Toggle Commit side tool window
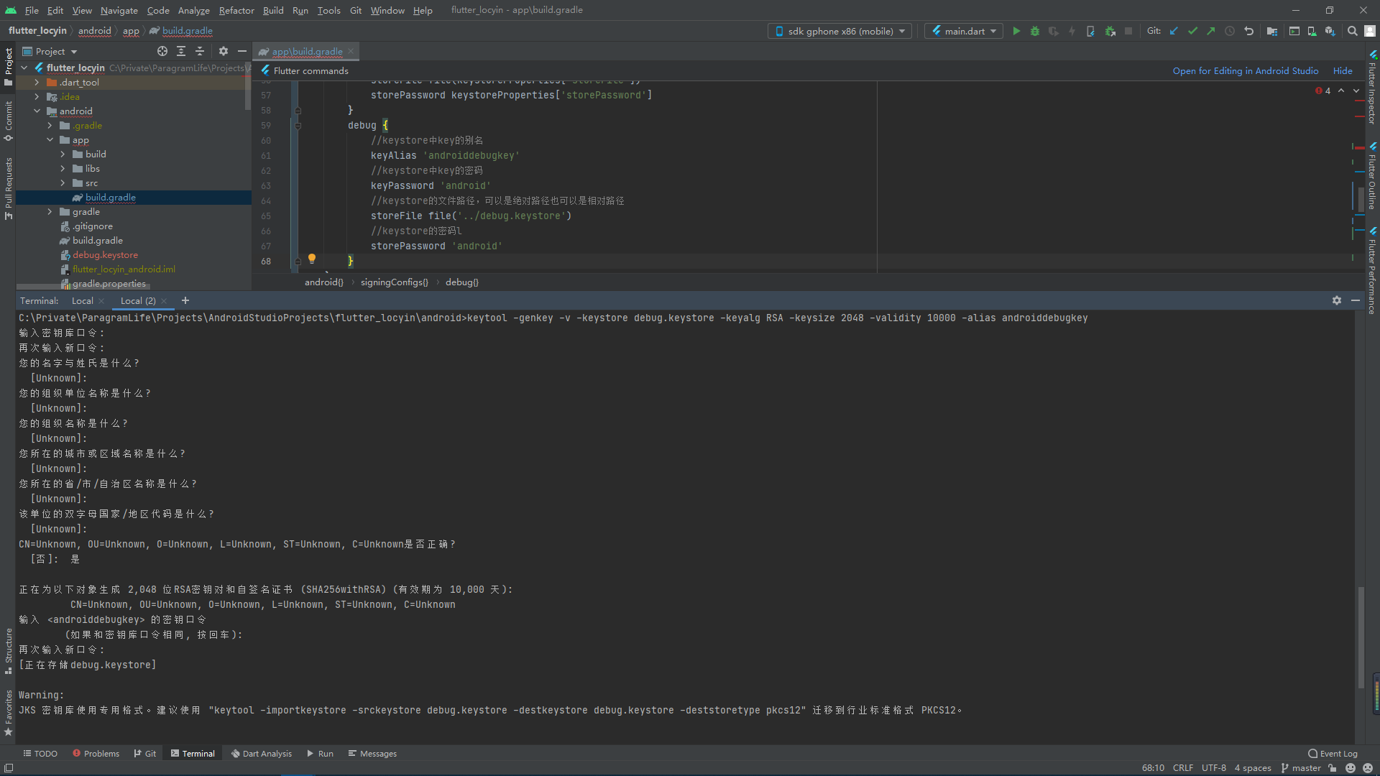This screenshot has height=776, width=1380. click(x=9, y=121)
